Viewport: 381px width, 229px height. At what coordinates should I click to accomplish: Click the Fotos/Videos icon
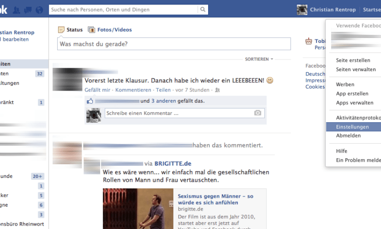coord(91,30)
